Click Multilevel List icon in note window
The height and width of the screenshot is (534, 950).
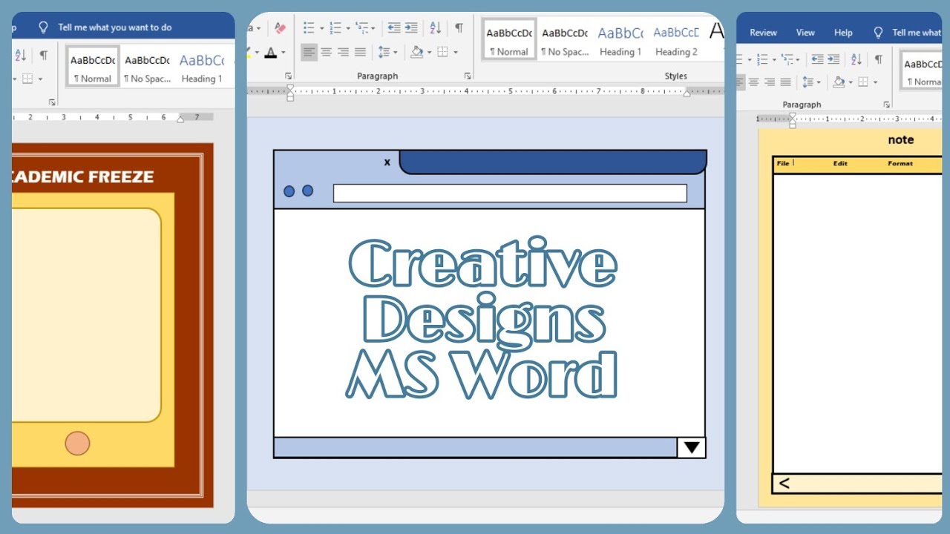(788, 59)
